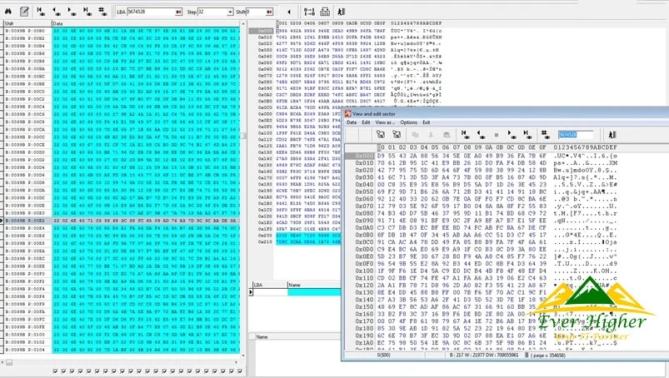This screenshot has height=378, width=669.
Task: Jump to last sector in main toolbar
Action: (87, 12)
